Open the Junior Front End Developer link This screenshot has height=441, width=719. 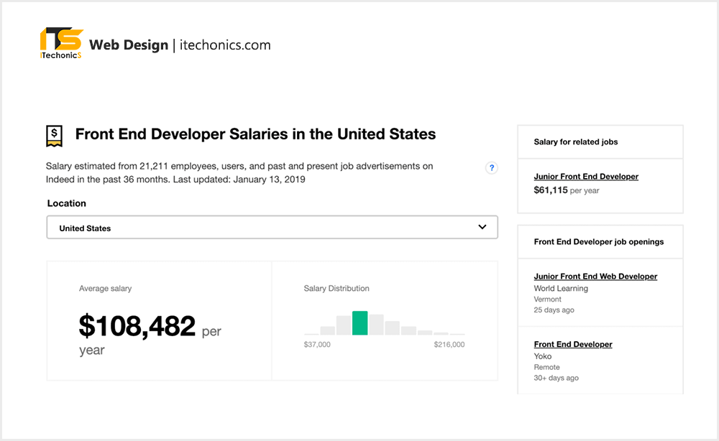pos(585,176)
